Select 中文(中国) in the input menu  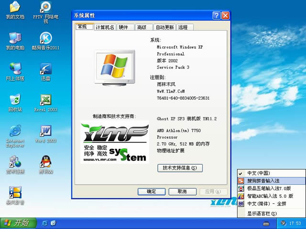pyautogui.click(x=271, y=173)
